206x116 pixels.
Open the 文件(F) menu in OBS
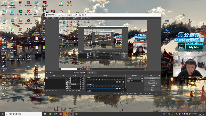(48, 18)
